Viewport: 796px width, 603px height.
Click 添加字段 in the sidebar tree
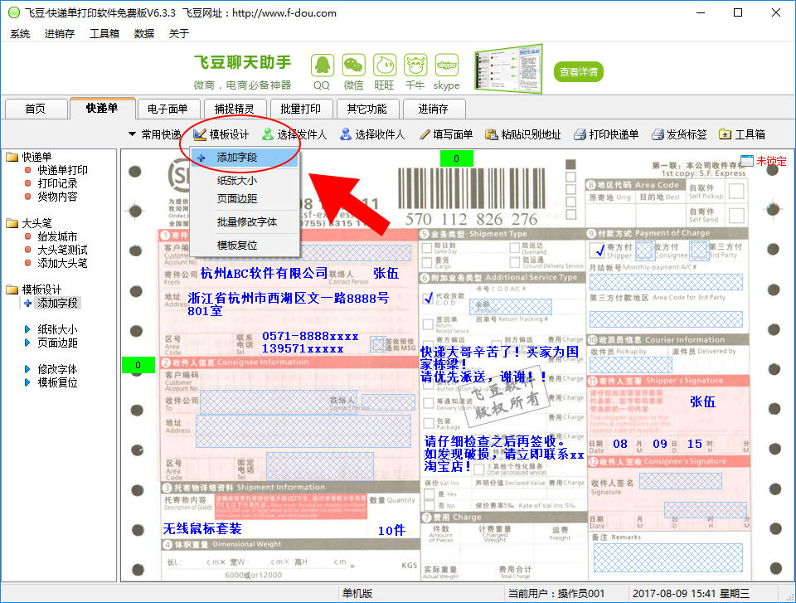click(57, 304)
